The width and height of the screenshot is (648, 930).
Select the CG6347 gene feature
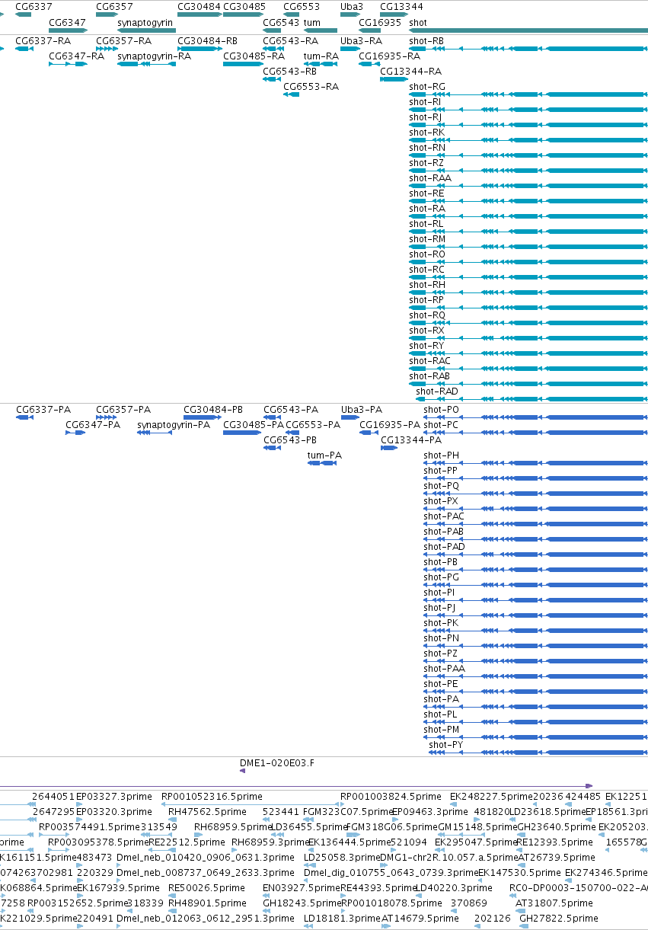click(x=69, y=31)
